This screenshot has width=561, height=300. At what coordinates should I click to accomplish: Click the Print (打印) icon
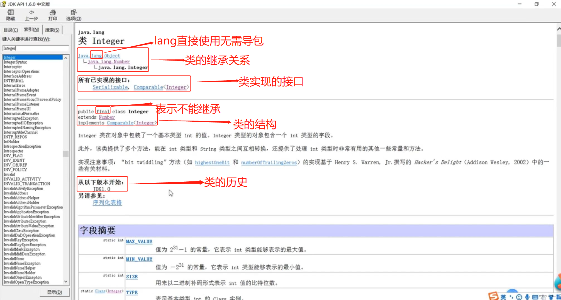(53, 13)
